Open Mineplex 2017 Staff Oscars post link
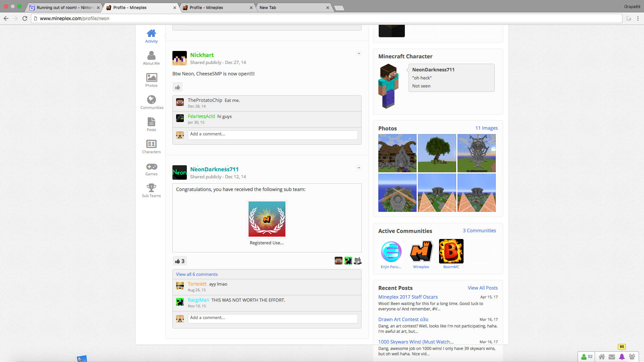Screen dimensions: 644x362 [x=408, y=297]
